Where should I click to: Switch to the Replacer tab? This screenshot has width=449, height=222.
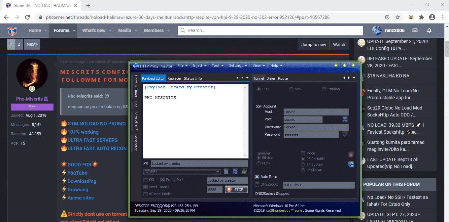click(174, 78)
